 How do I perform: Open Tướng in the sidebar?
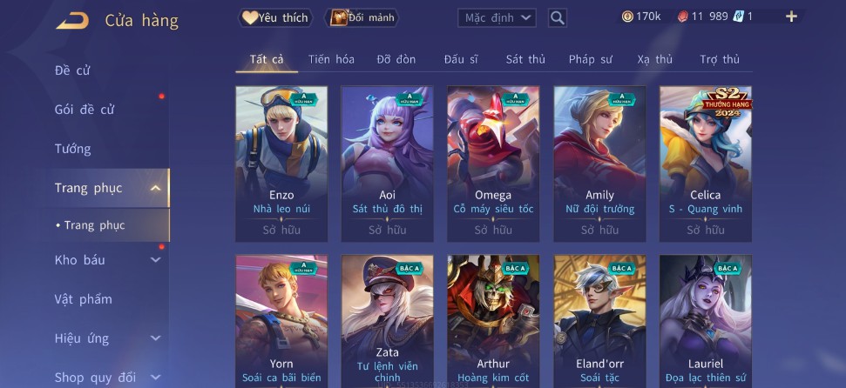click(x=73, y=149)
